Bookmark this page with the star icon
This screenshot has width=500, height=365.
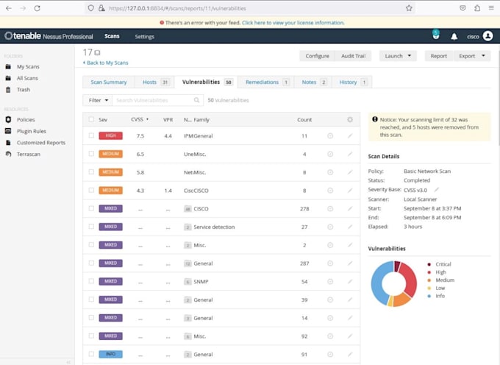pos(409,8)
